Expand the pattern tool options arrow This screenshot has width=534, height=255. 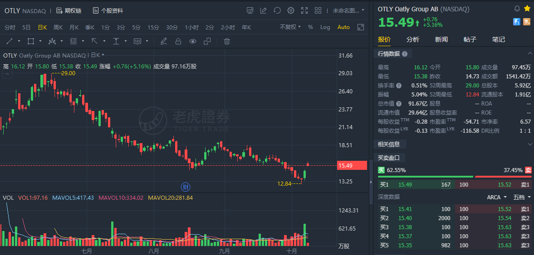pyautogui.click(x=62, y=41)
